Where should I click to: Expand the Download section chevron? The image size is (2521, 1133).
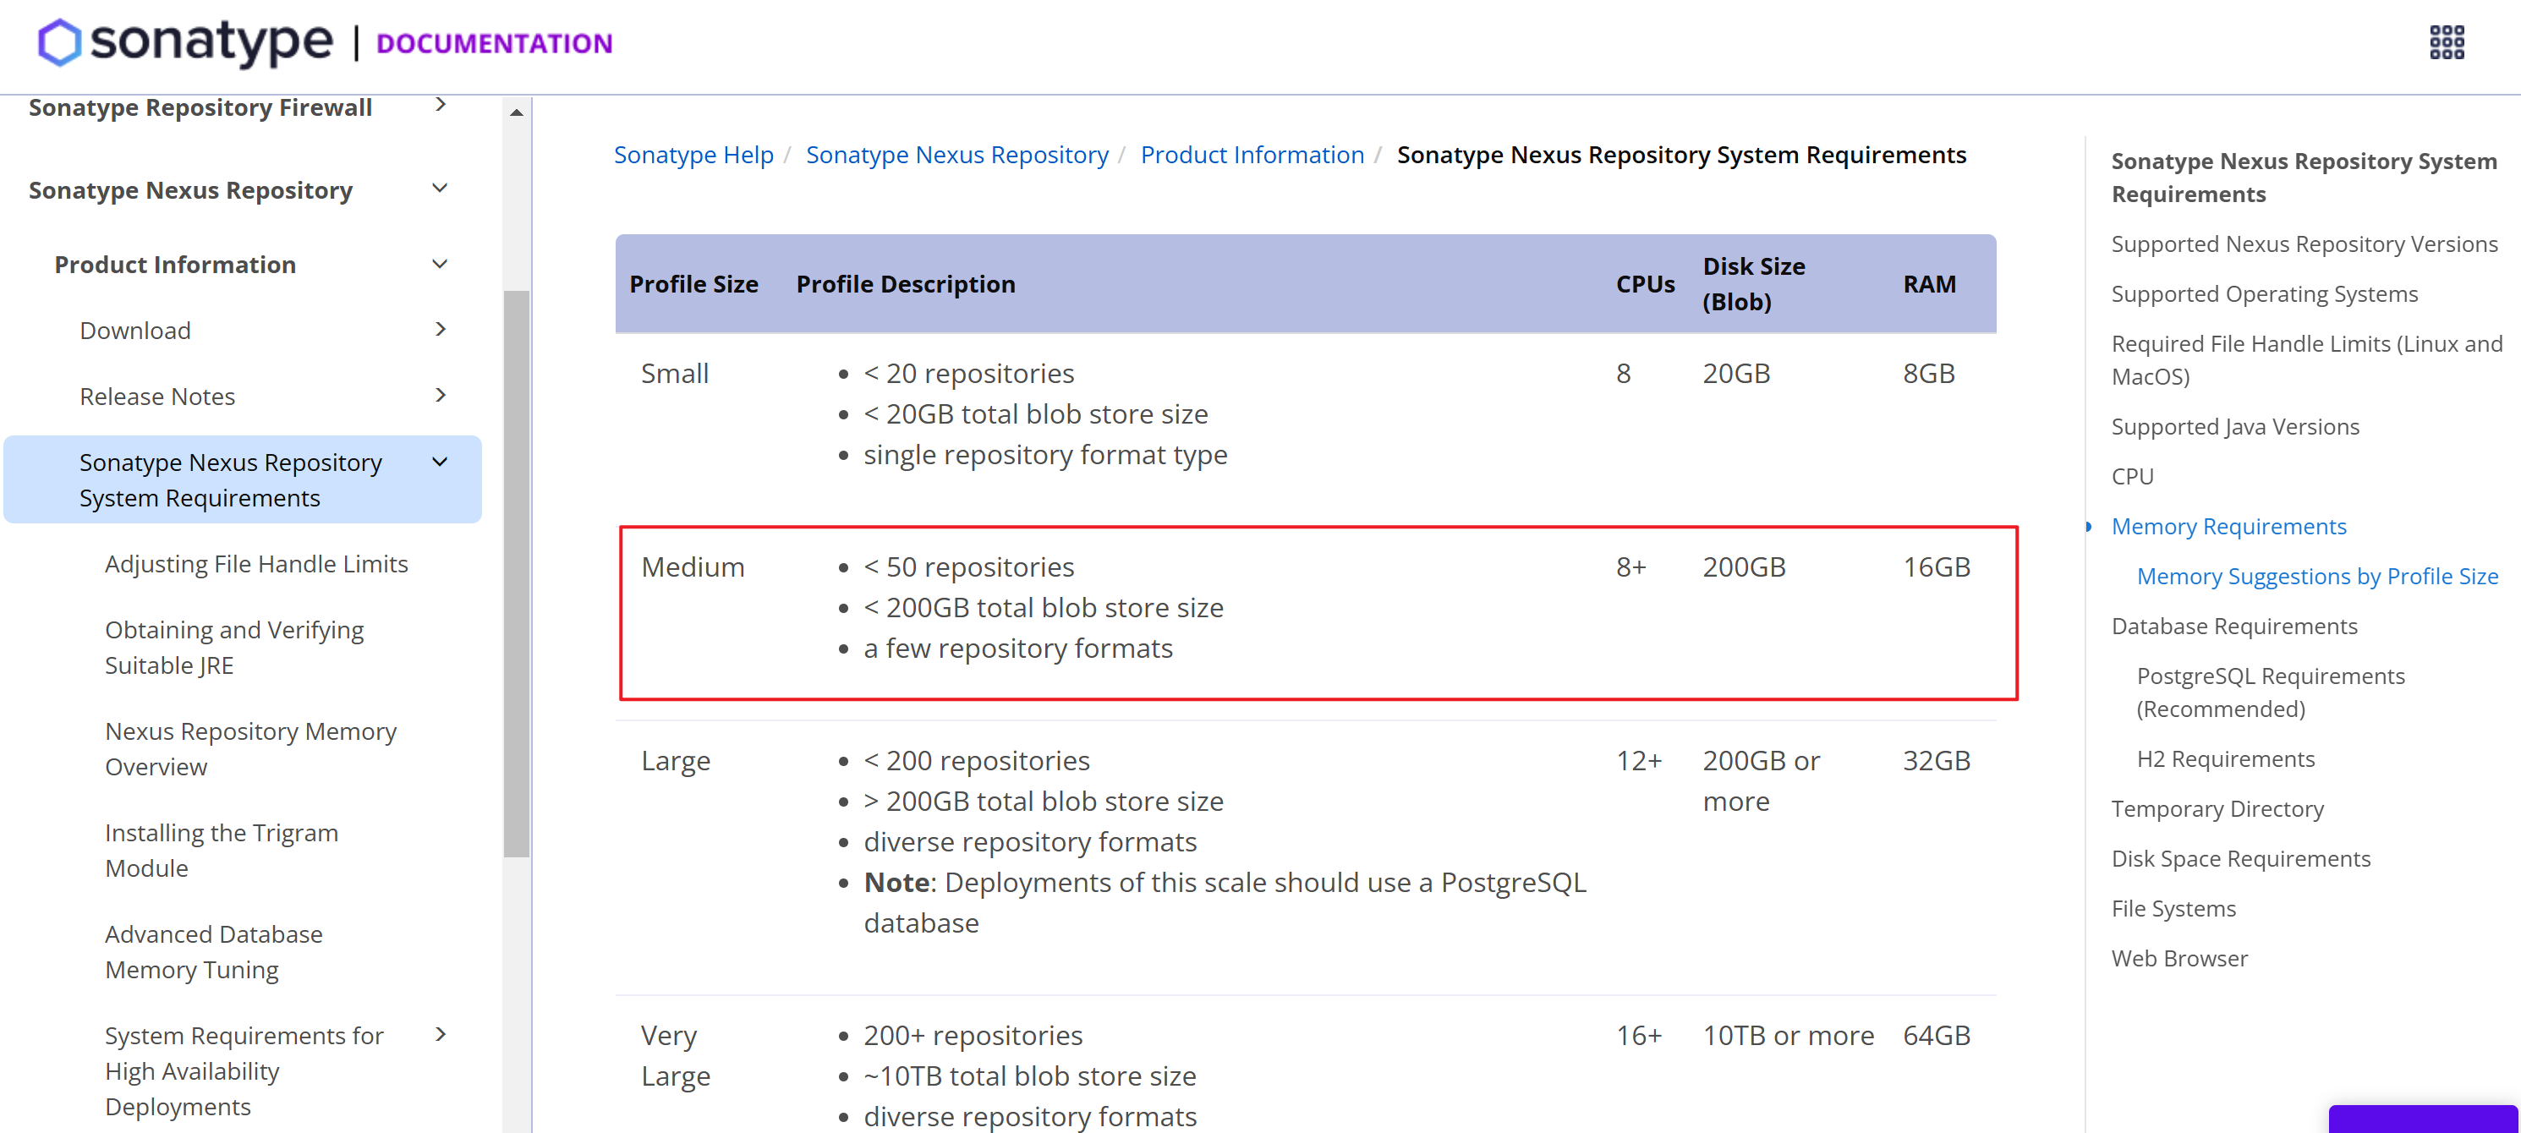click(441, 330)
